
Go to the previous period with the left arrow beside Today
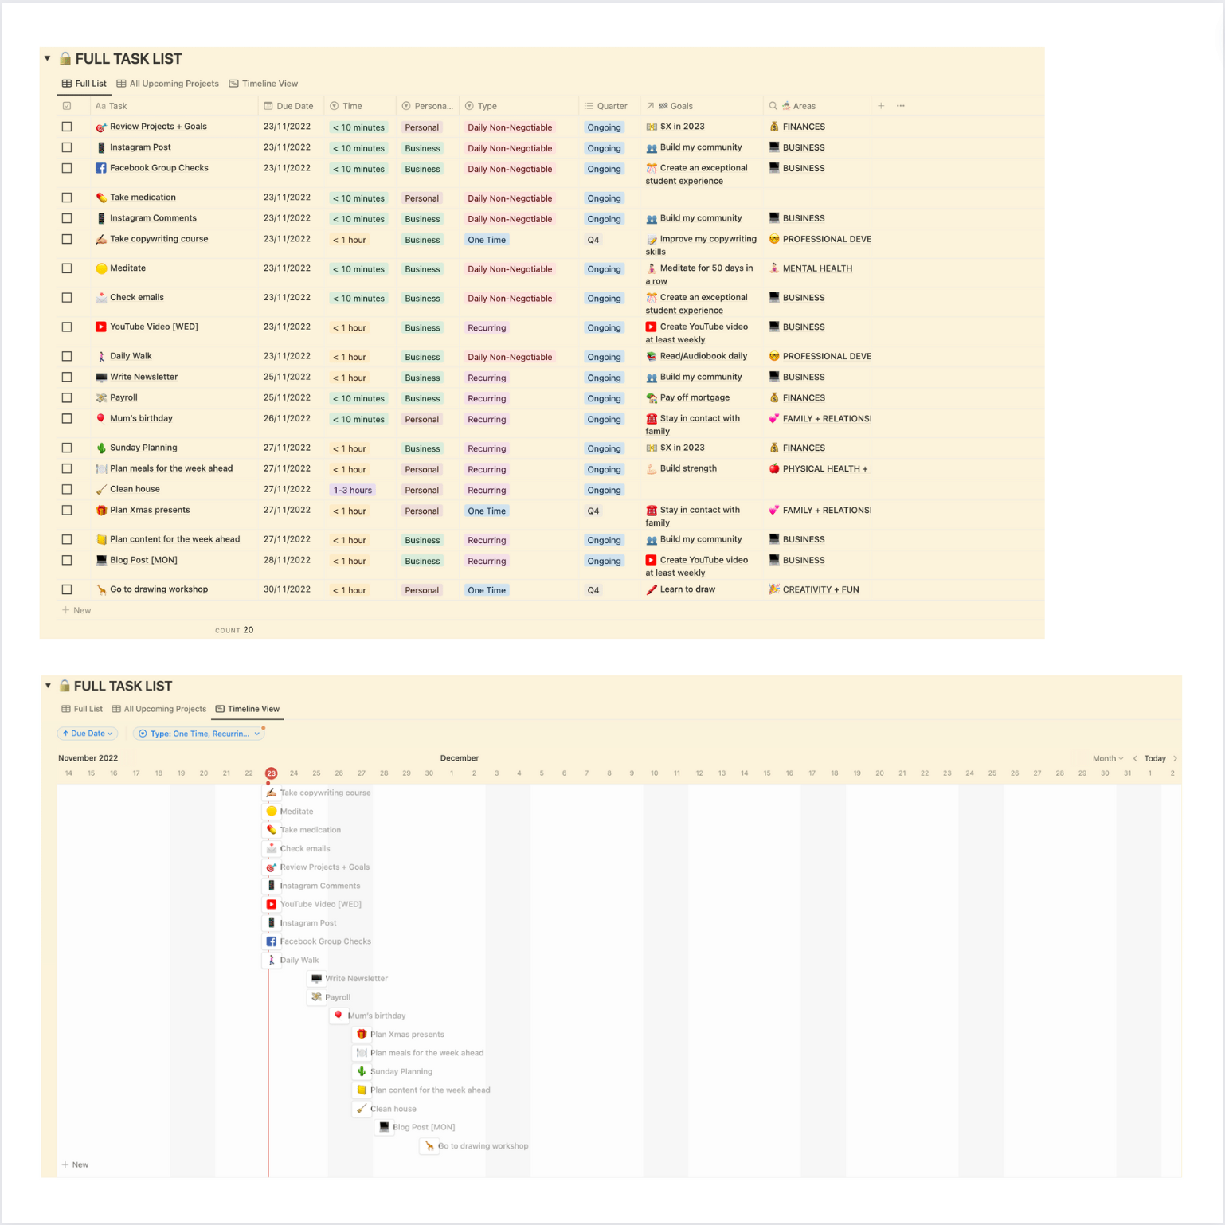click(1135, 758)
